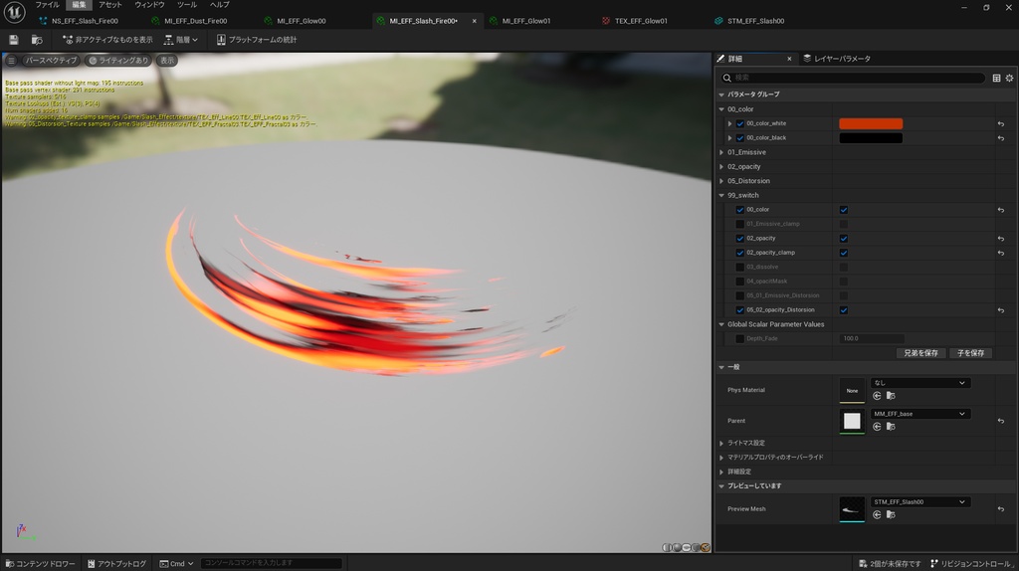The width and height of the screenshot is (1019, 571).
Task: Expand the 02_opacity group
Action: click(721, 166)
